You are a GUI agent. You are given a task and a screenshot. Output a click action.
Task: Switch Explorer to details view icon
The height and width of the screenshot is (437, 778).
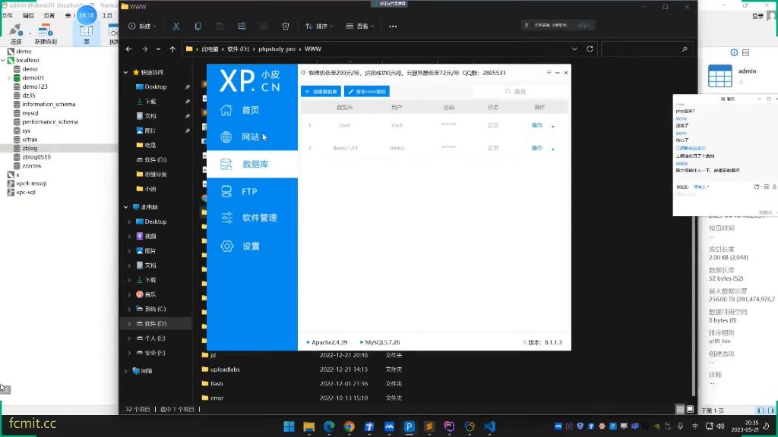(x=680, y=409)
